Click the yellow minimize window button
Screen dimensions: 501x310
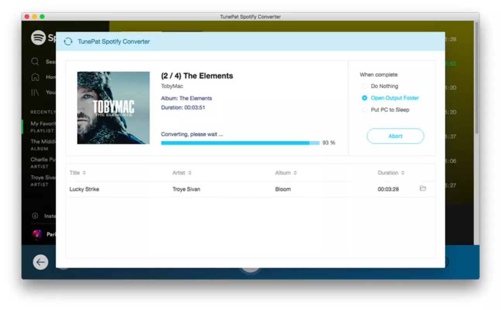tap(34, 17)
